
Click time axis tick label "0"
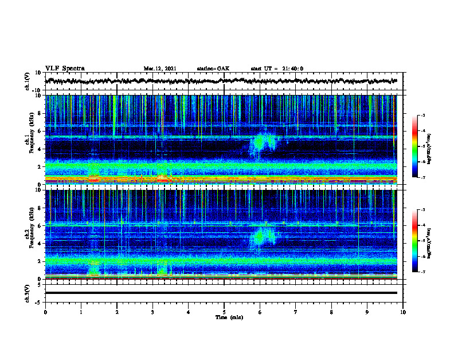tap(45, 312)
